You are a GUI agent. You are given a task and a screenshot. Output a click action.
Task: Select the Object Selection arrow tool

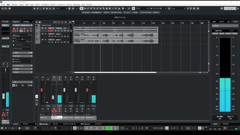point(82,9)
